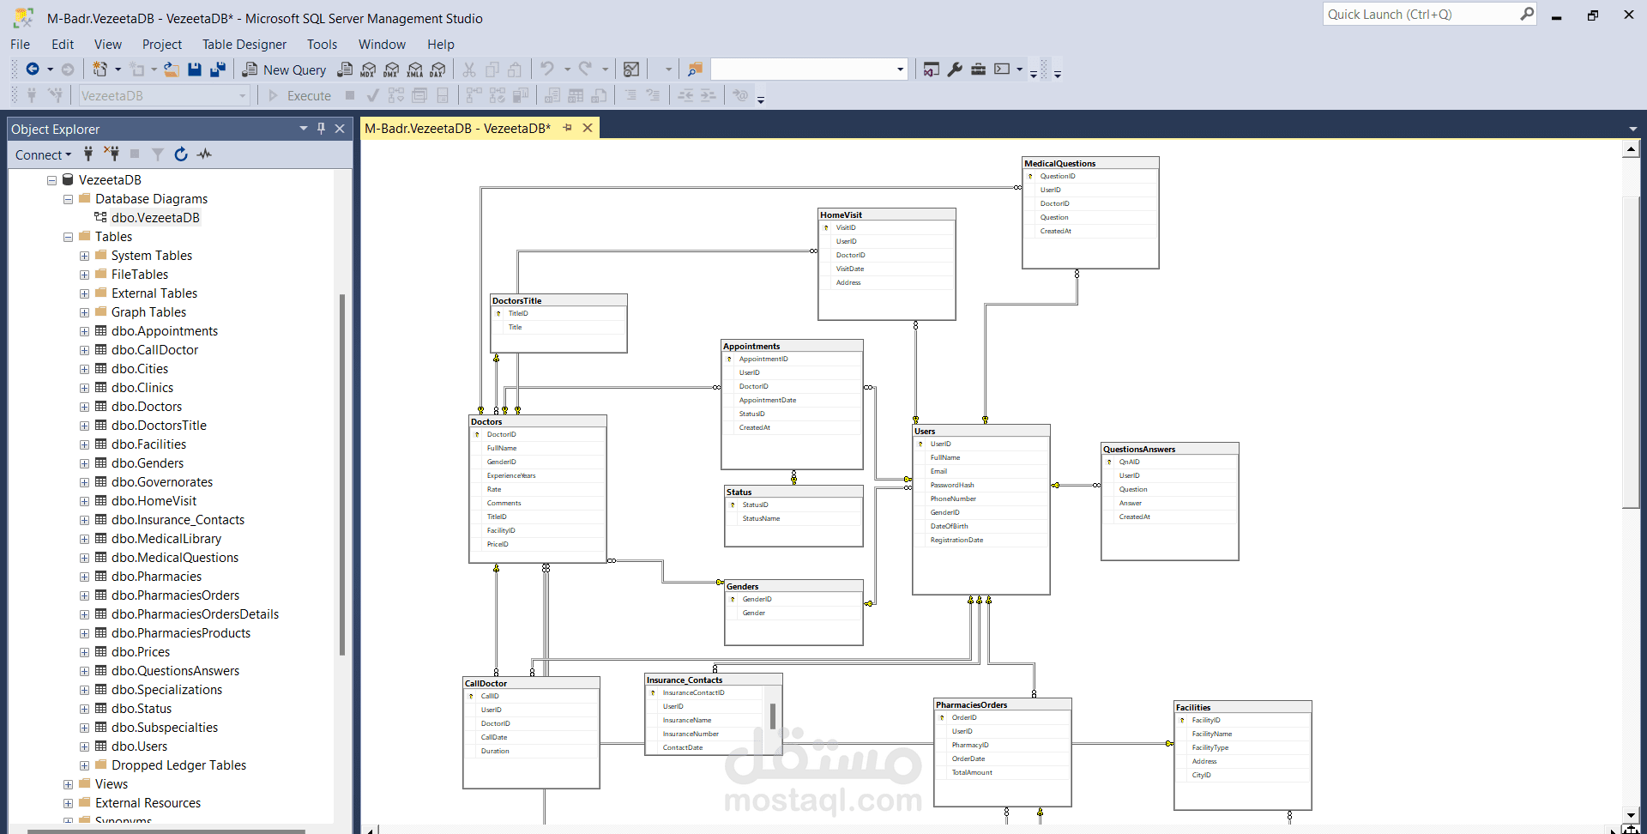Click the ExperienceYears column in Doctors table

click(511, 476)
